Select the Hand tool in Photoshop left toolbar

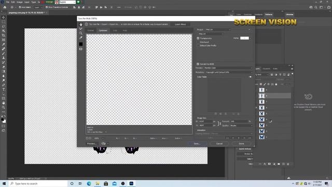[x=4, y=103]
